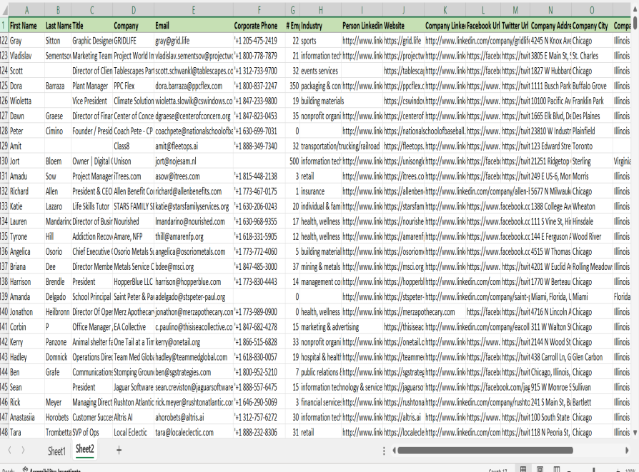The height and width of the screenshot is (472, 639).
Task: Select column A header
Action: 26,10
